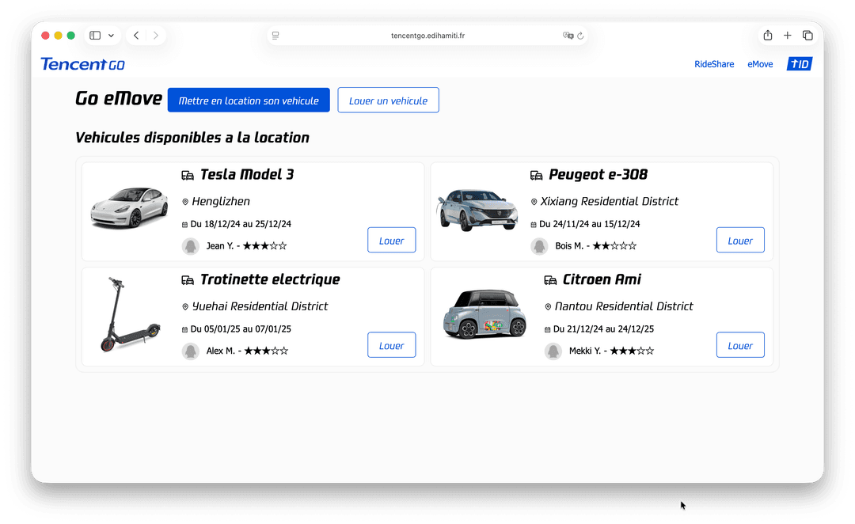Click the Tencent GO logo
Screen dimensions: 855x524
tap(82, 64)
